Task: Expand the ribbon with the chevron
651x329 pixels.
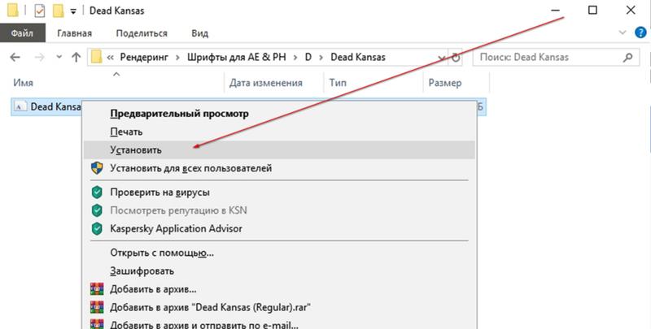Action: 623,32
